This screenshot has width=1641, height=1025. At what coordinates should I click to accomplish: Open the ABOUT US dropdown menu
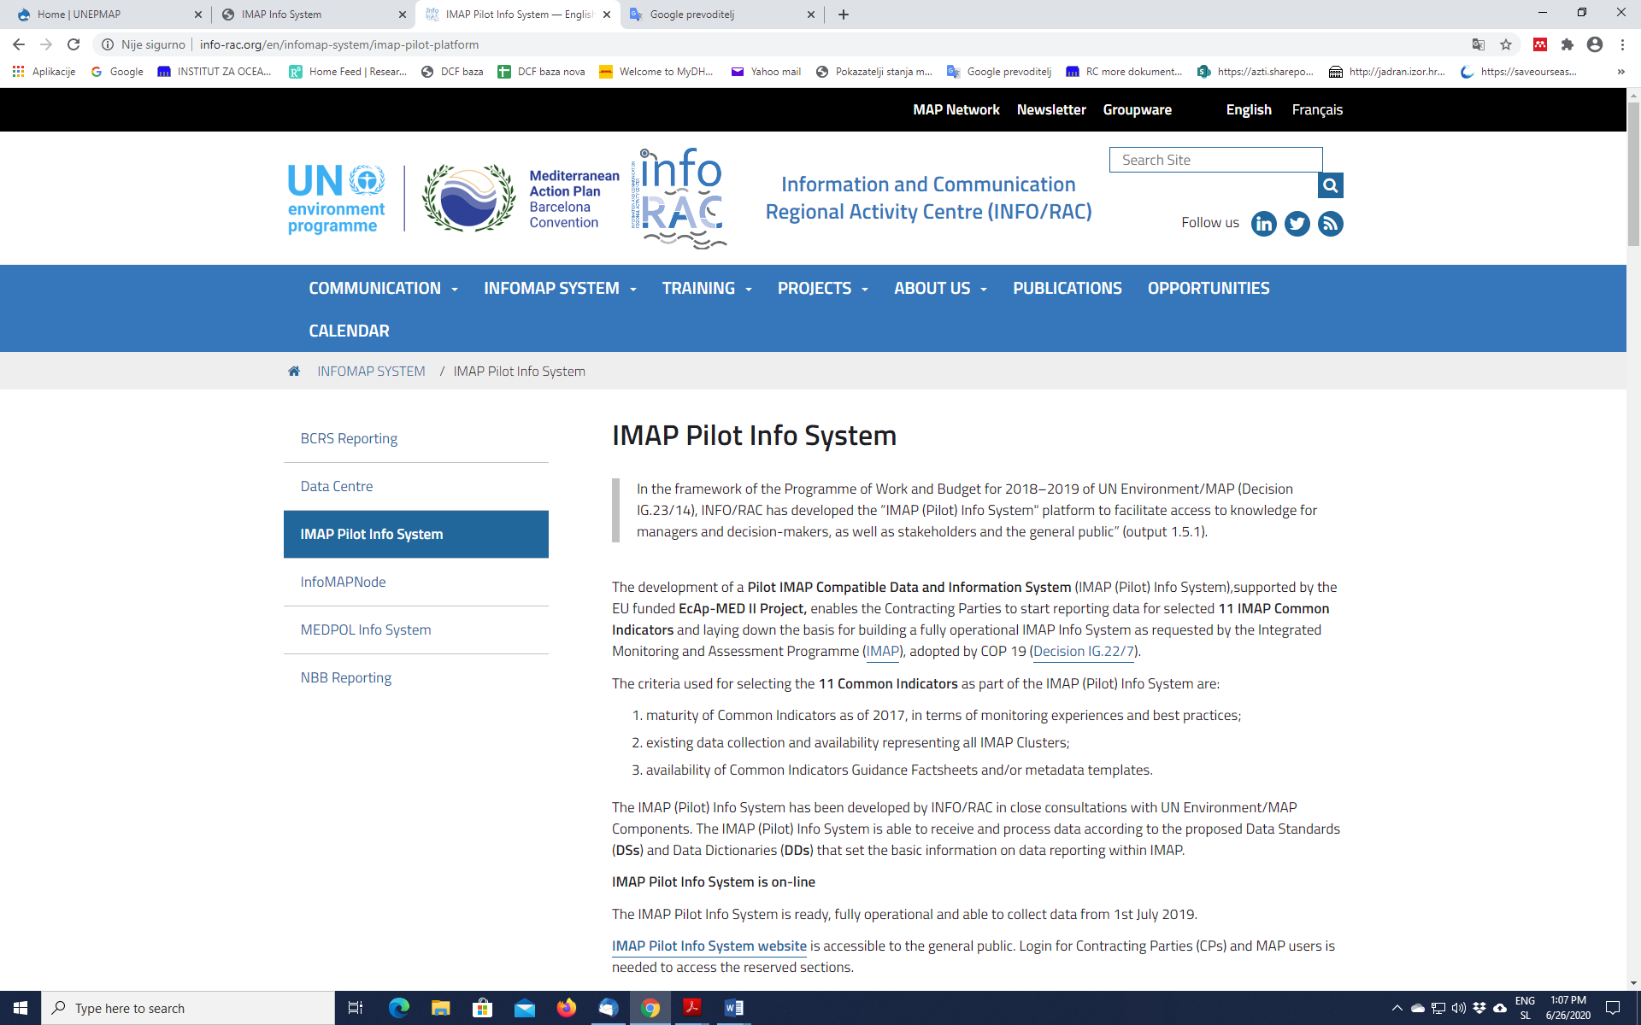click(940, 289)
